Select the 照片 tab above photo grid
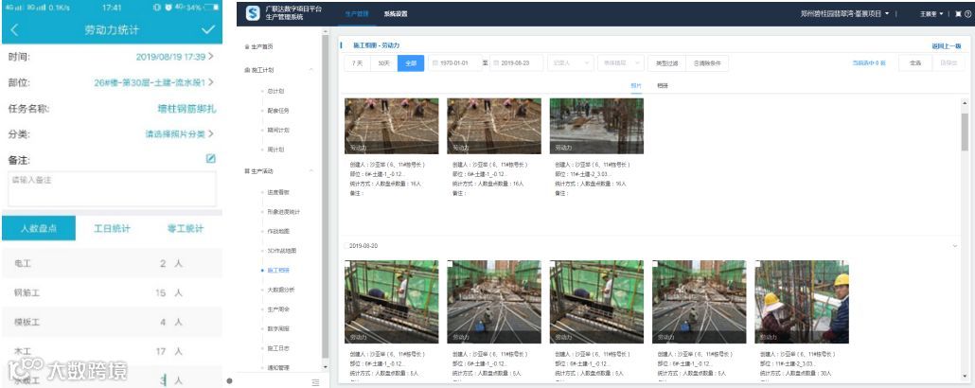This screenshot has height=388, width=975. point(636,86)
